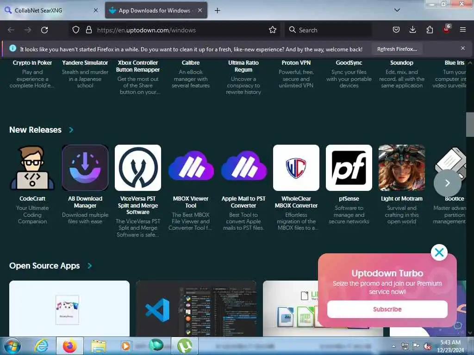Expand the New Releases section arrow
This screenshot has width=474, height=355.
(71, 130)
